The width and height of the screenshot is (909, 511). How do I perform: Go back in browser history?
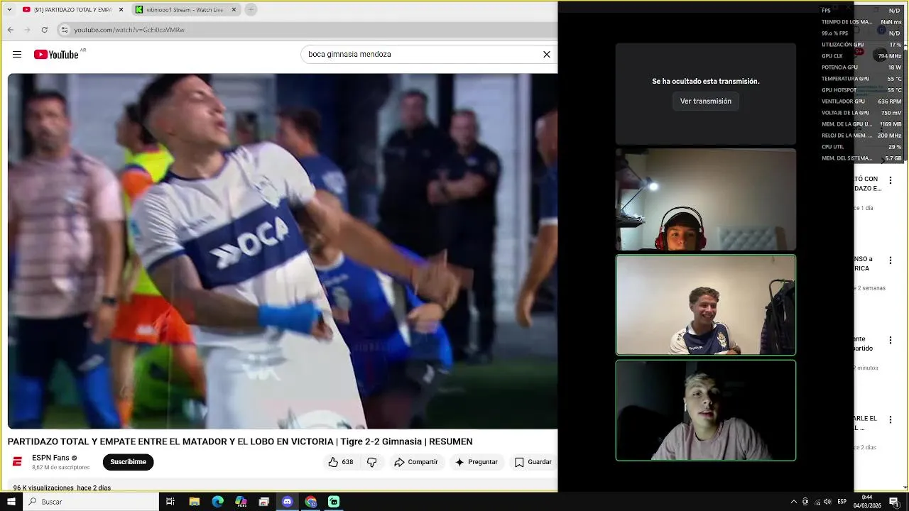11,30
